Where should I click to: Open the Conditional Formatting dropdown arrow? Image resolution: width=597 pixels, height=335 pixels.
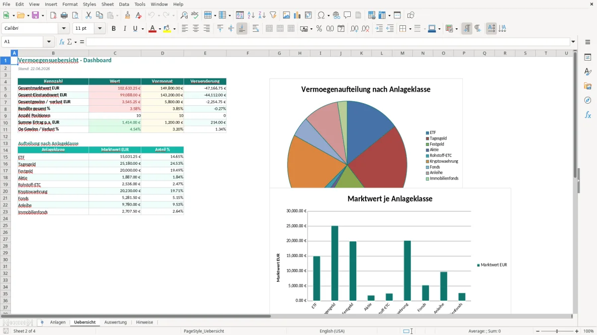(x=456, y=29)
